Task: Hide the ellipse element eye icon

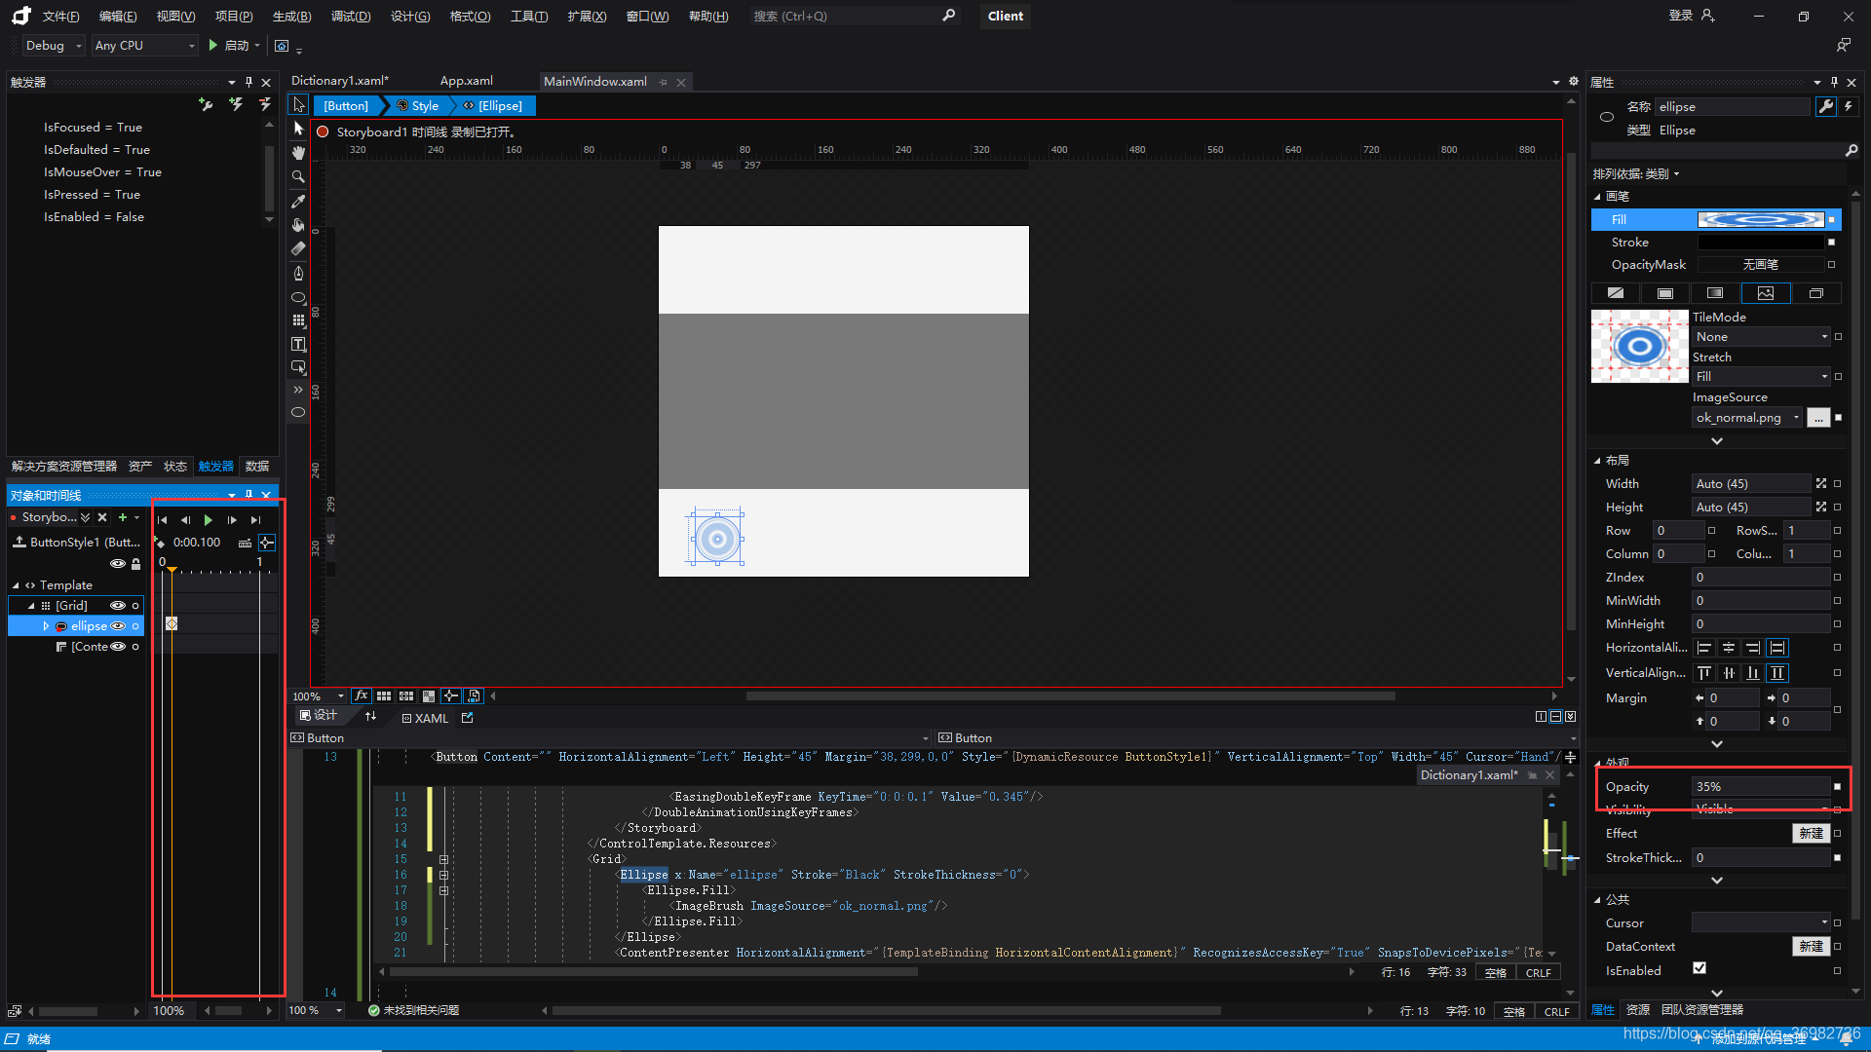Action: 118,625
